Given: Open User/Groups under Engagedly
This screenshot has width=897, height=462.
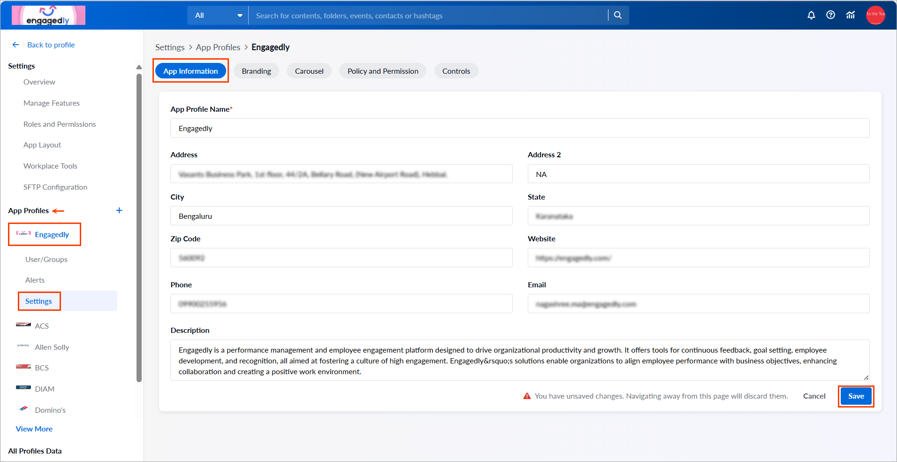Looking at the screenshot, I should tap(46, 259).
